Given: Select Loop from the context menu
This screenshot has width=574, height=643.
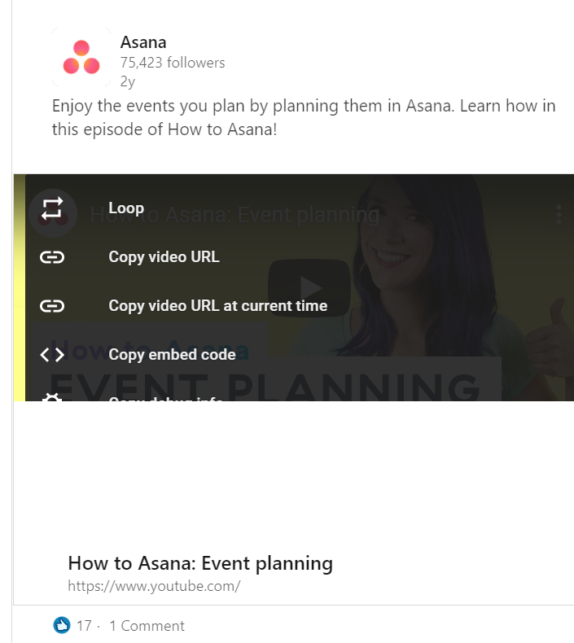Looking at the screenshot, I should 126,208.
